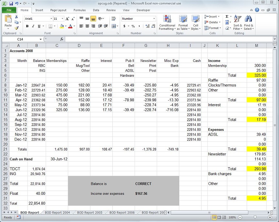
Task: Open the Formulas ribbon tab
Action: point(79,10)
